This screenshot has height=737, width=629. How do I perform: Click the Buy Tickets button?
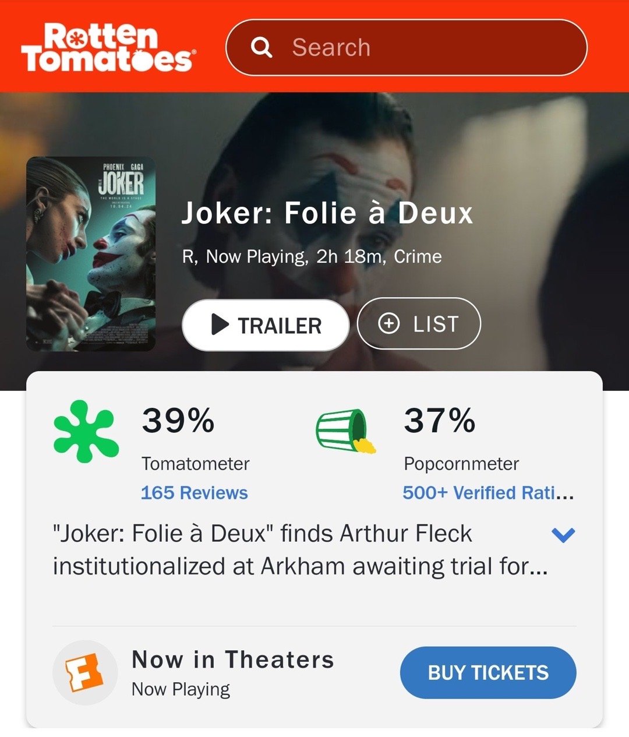(488, 673)
